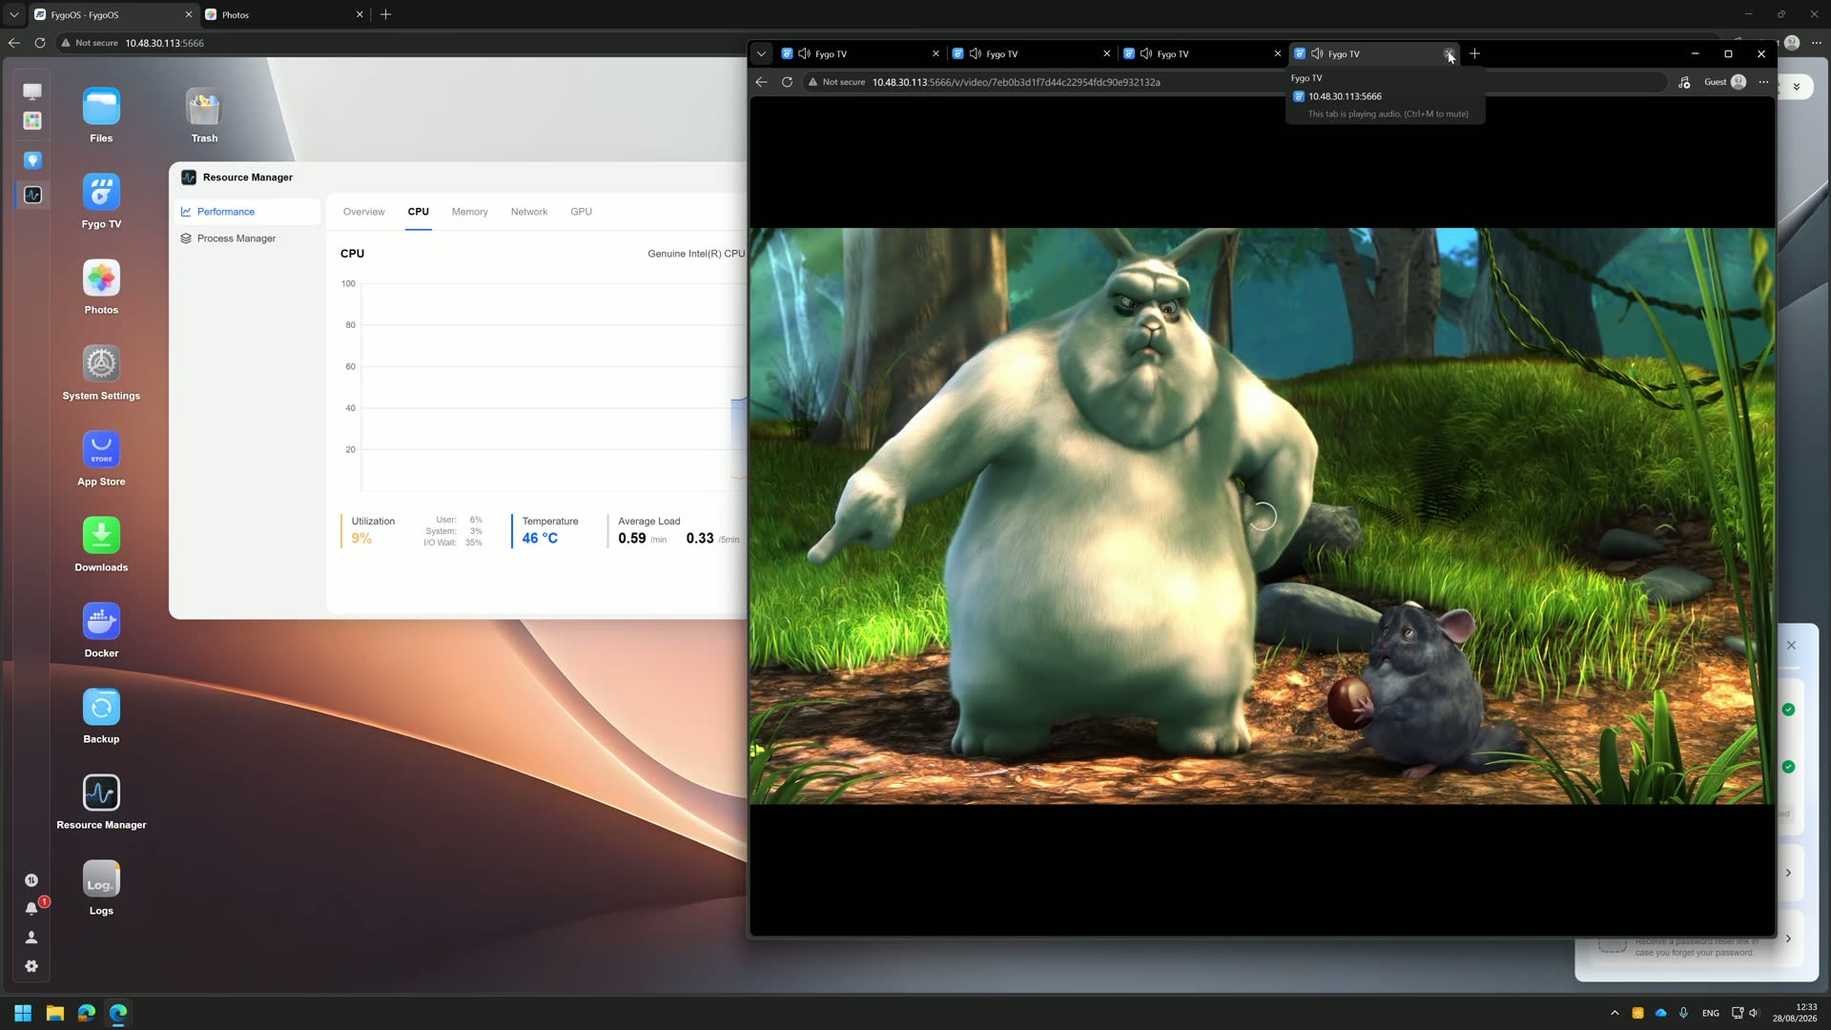Click the transfer status icon above the bell
The width and height of the screenshot is (1831, 1030).
(x=31, y=880)
